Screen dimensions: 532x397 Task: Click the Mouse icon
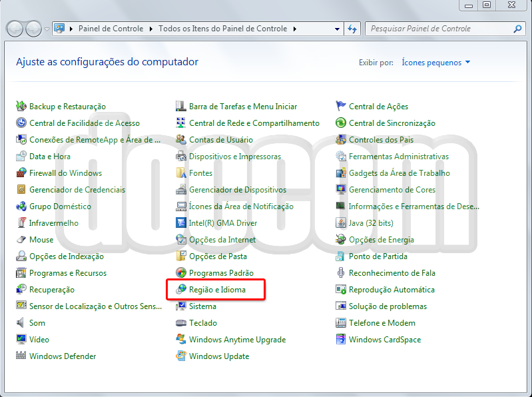pos(21,239)
